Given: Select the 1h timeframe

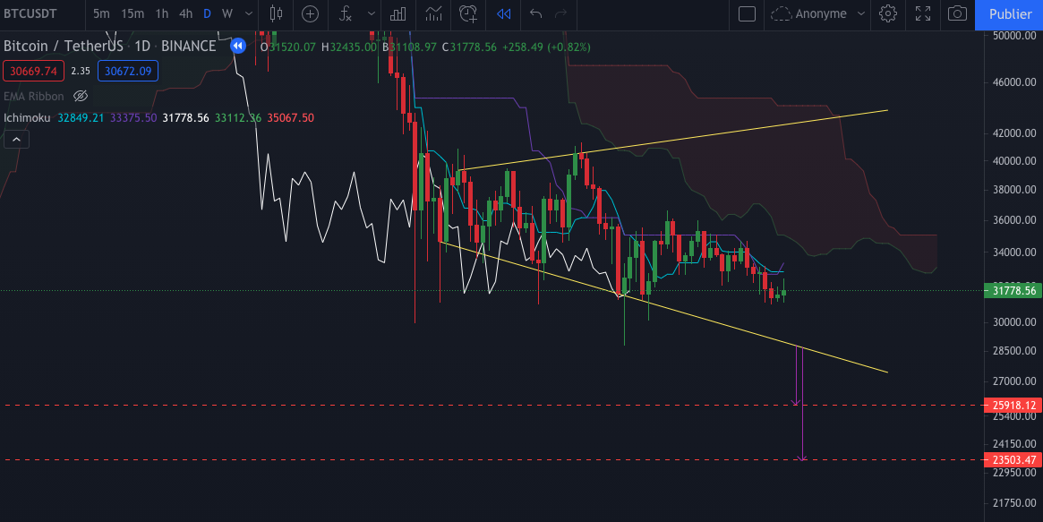Looking at the screenshot, I should [161, 14].
